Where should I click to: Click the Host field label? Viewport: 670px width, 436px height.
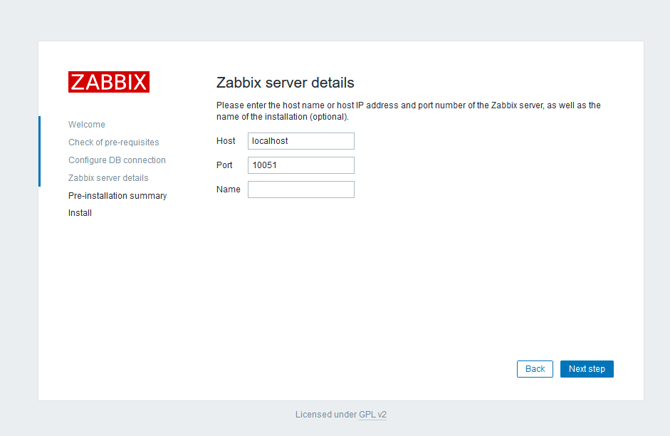[x=226, y=141]
